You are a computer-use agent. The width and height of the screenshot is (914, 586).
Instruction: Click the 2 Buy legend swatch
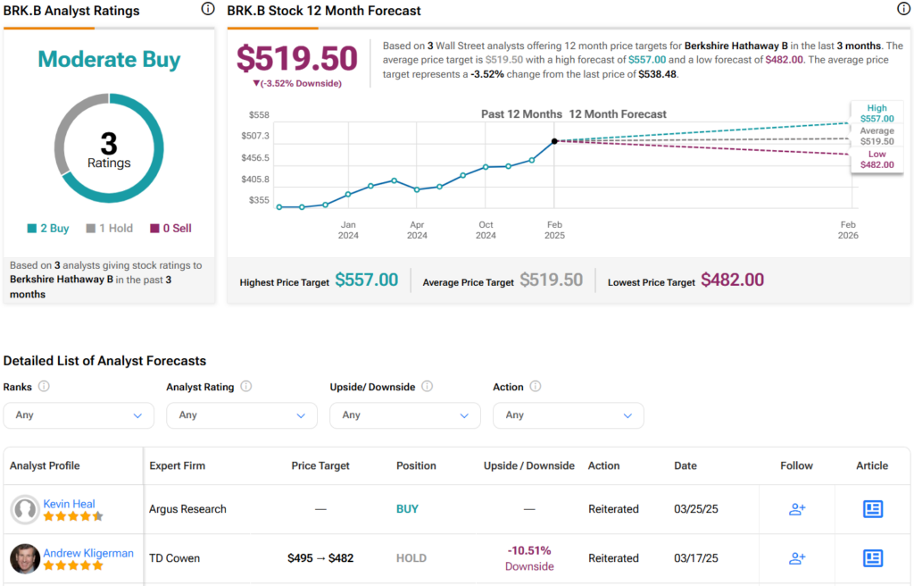[32, 228]
